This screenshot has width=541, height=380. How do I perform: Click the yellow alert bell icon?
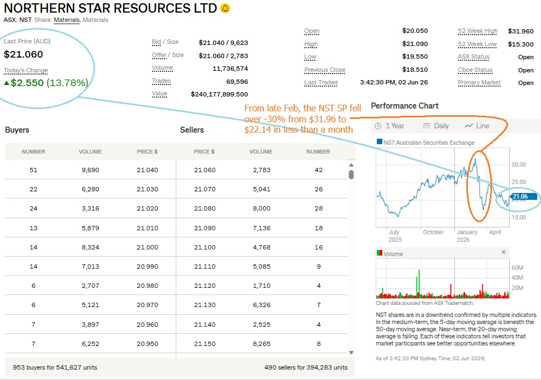click(225, 8)
